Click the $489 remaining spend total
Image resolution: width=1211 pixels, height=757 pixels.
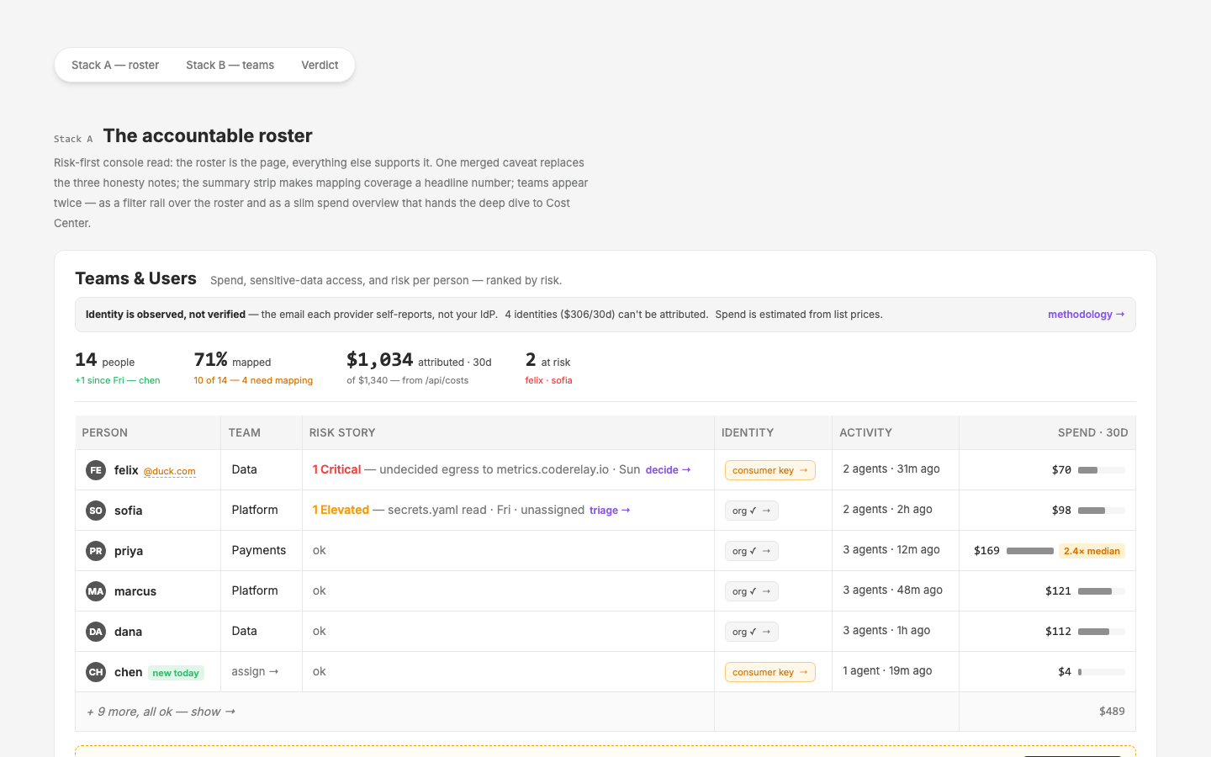pyautogui.click(x=1112, y=712)
